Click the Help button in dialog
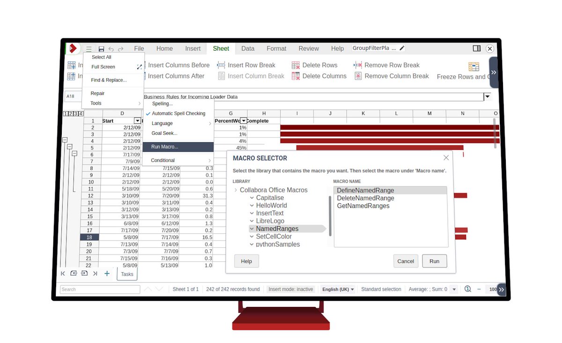Image resolution: width=562 pixels, height=343 pixels. [x=246, y=261]
